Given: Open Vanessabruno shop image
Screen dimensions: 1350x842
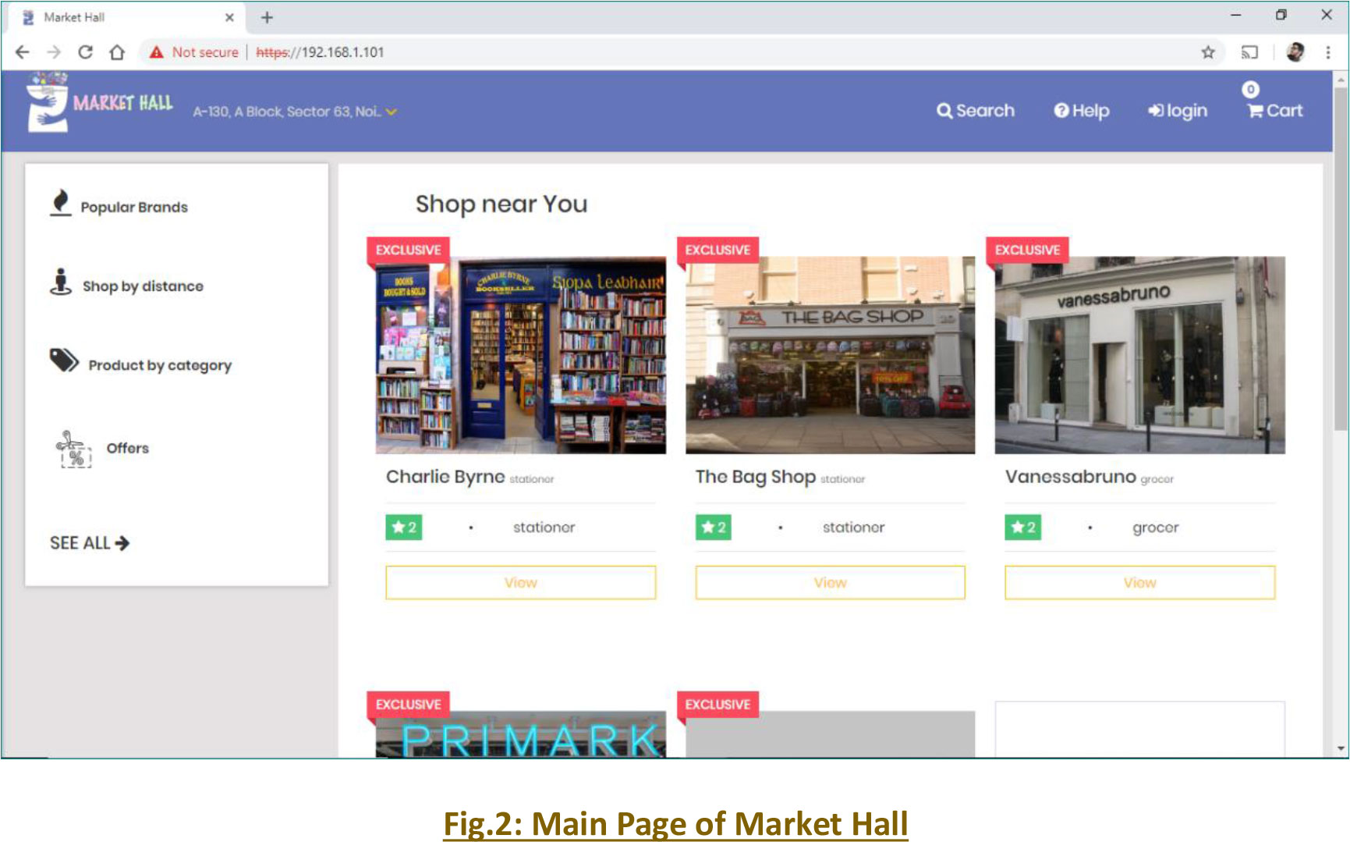Looking at the screenshot, I should click(1139, 355).
